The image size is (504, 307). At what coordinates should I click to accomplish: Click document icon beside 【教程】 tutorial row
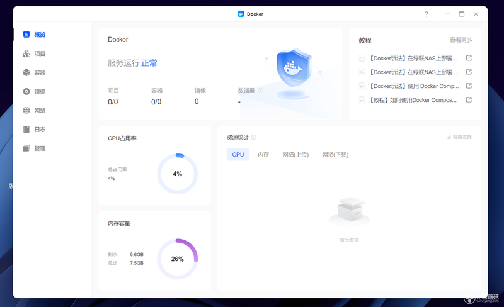(362, 100)
